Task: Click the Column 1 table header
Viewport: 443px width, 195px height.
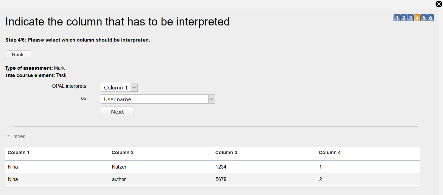Action: [19, 152]
